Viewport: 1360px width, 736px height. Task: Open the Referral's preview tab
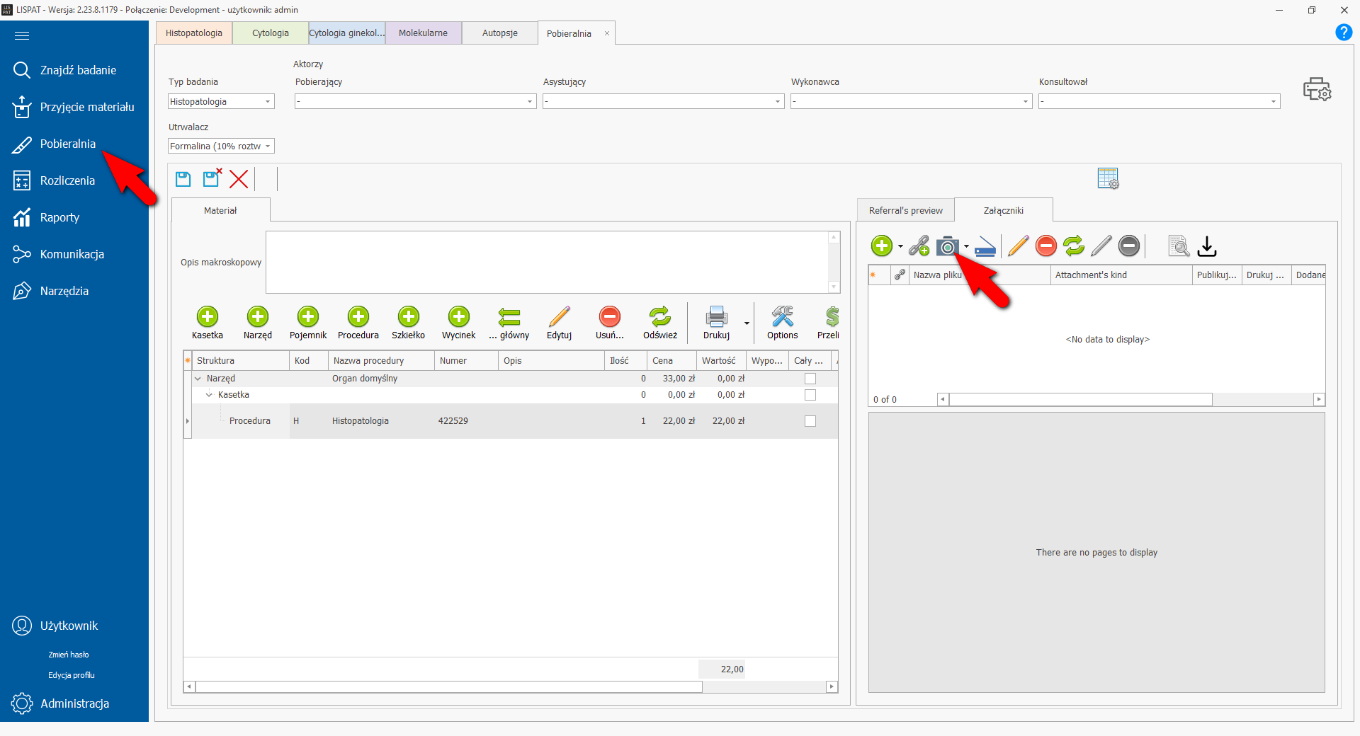(x=905, y=211)
